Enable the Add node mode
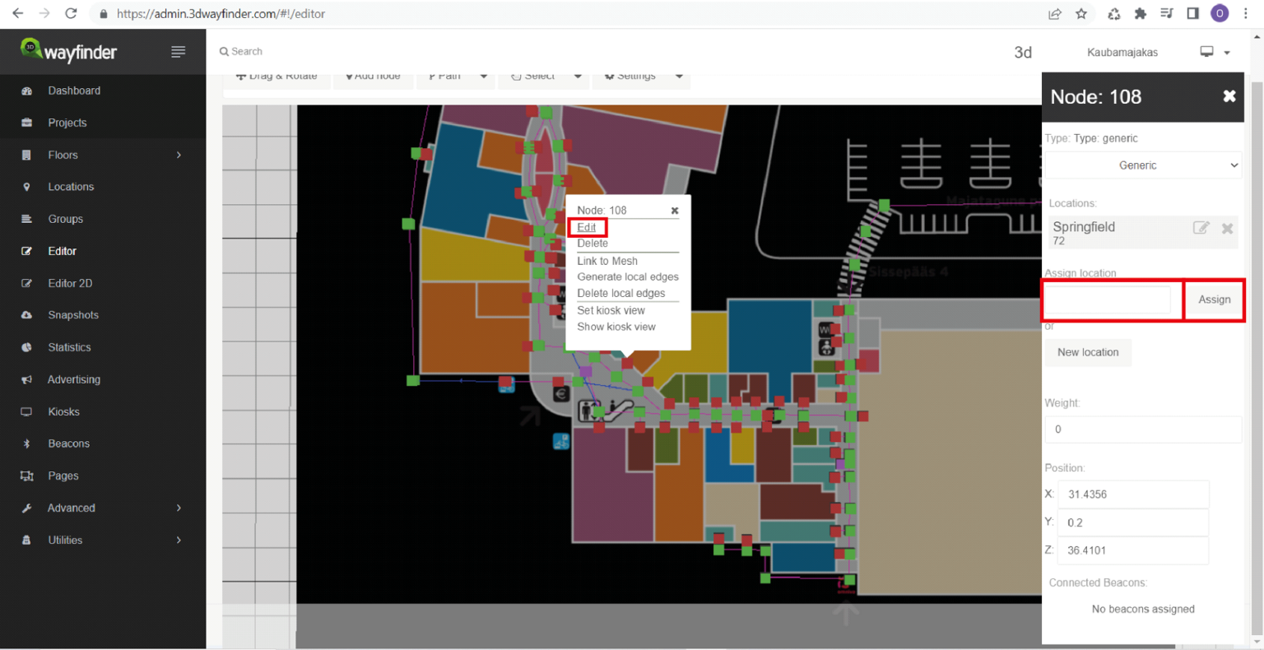This screenshot has width=1264, height=650. 373,74
